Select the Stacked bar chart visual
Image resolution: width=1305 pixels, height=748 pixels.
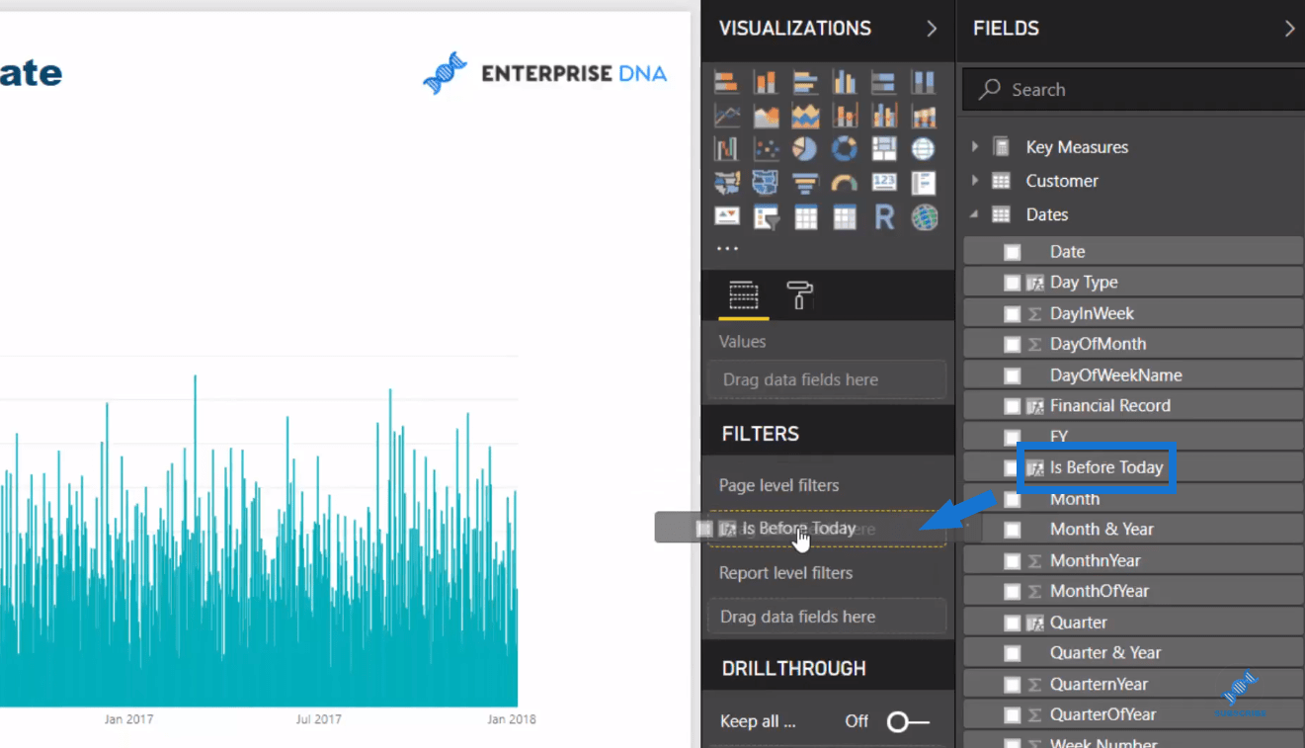pos(727,82)
